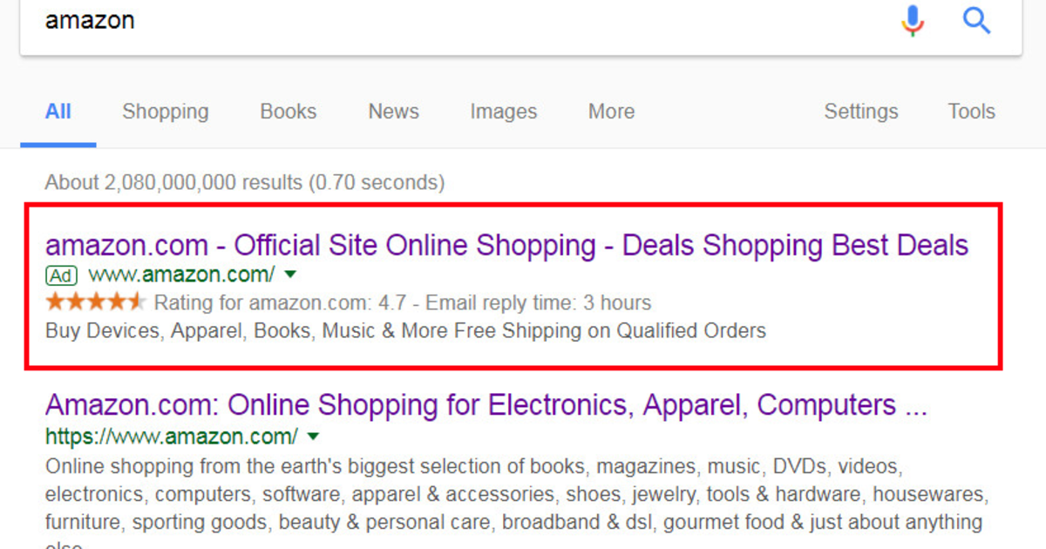Viewport: 1046px width, 549px height.
Task: Click the https://www.amazon.com/ organic result URL
Action: pyautogui.click(x=171, y=436)
